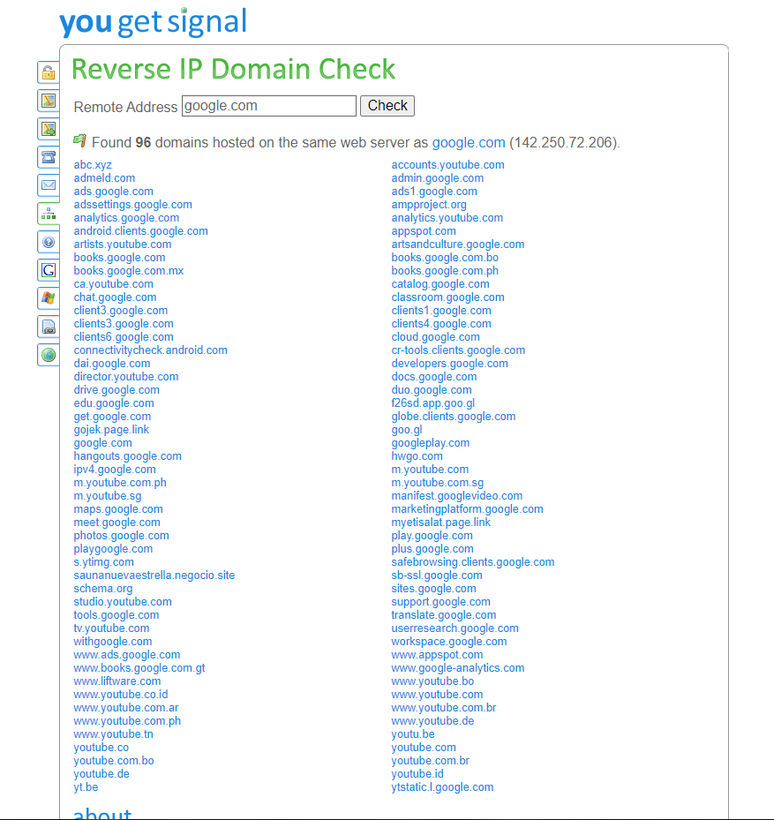
Task: Open the abc.xyz domain link
Action: point(93,165)
